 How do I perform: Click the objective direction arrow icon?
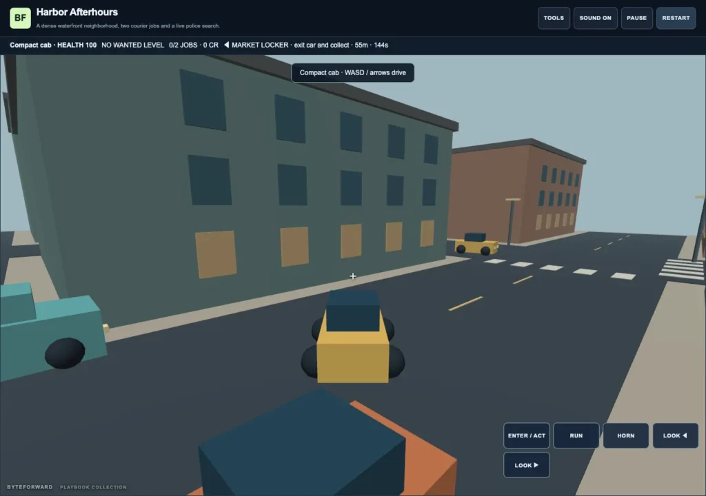[226, 45]
